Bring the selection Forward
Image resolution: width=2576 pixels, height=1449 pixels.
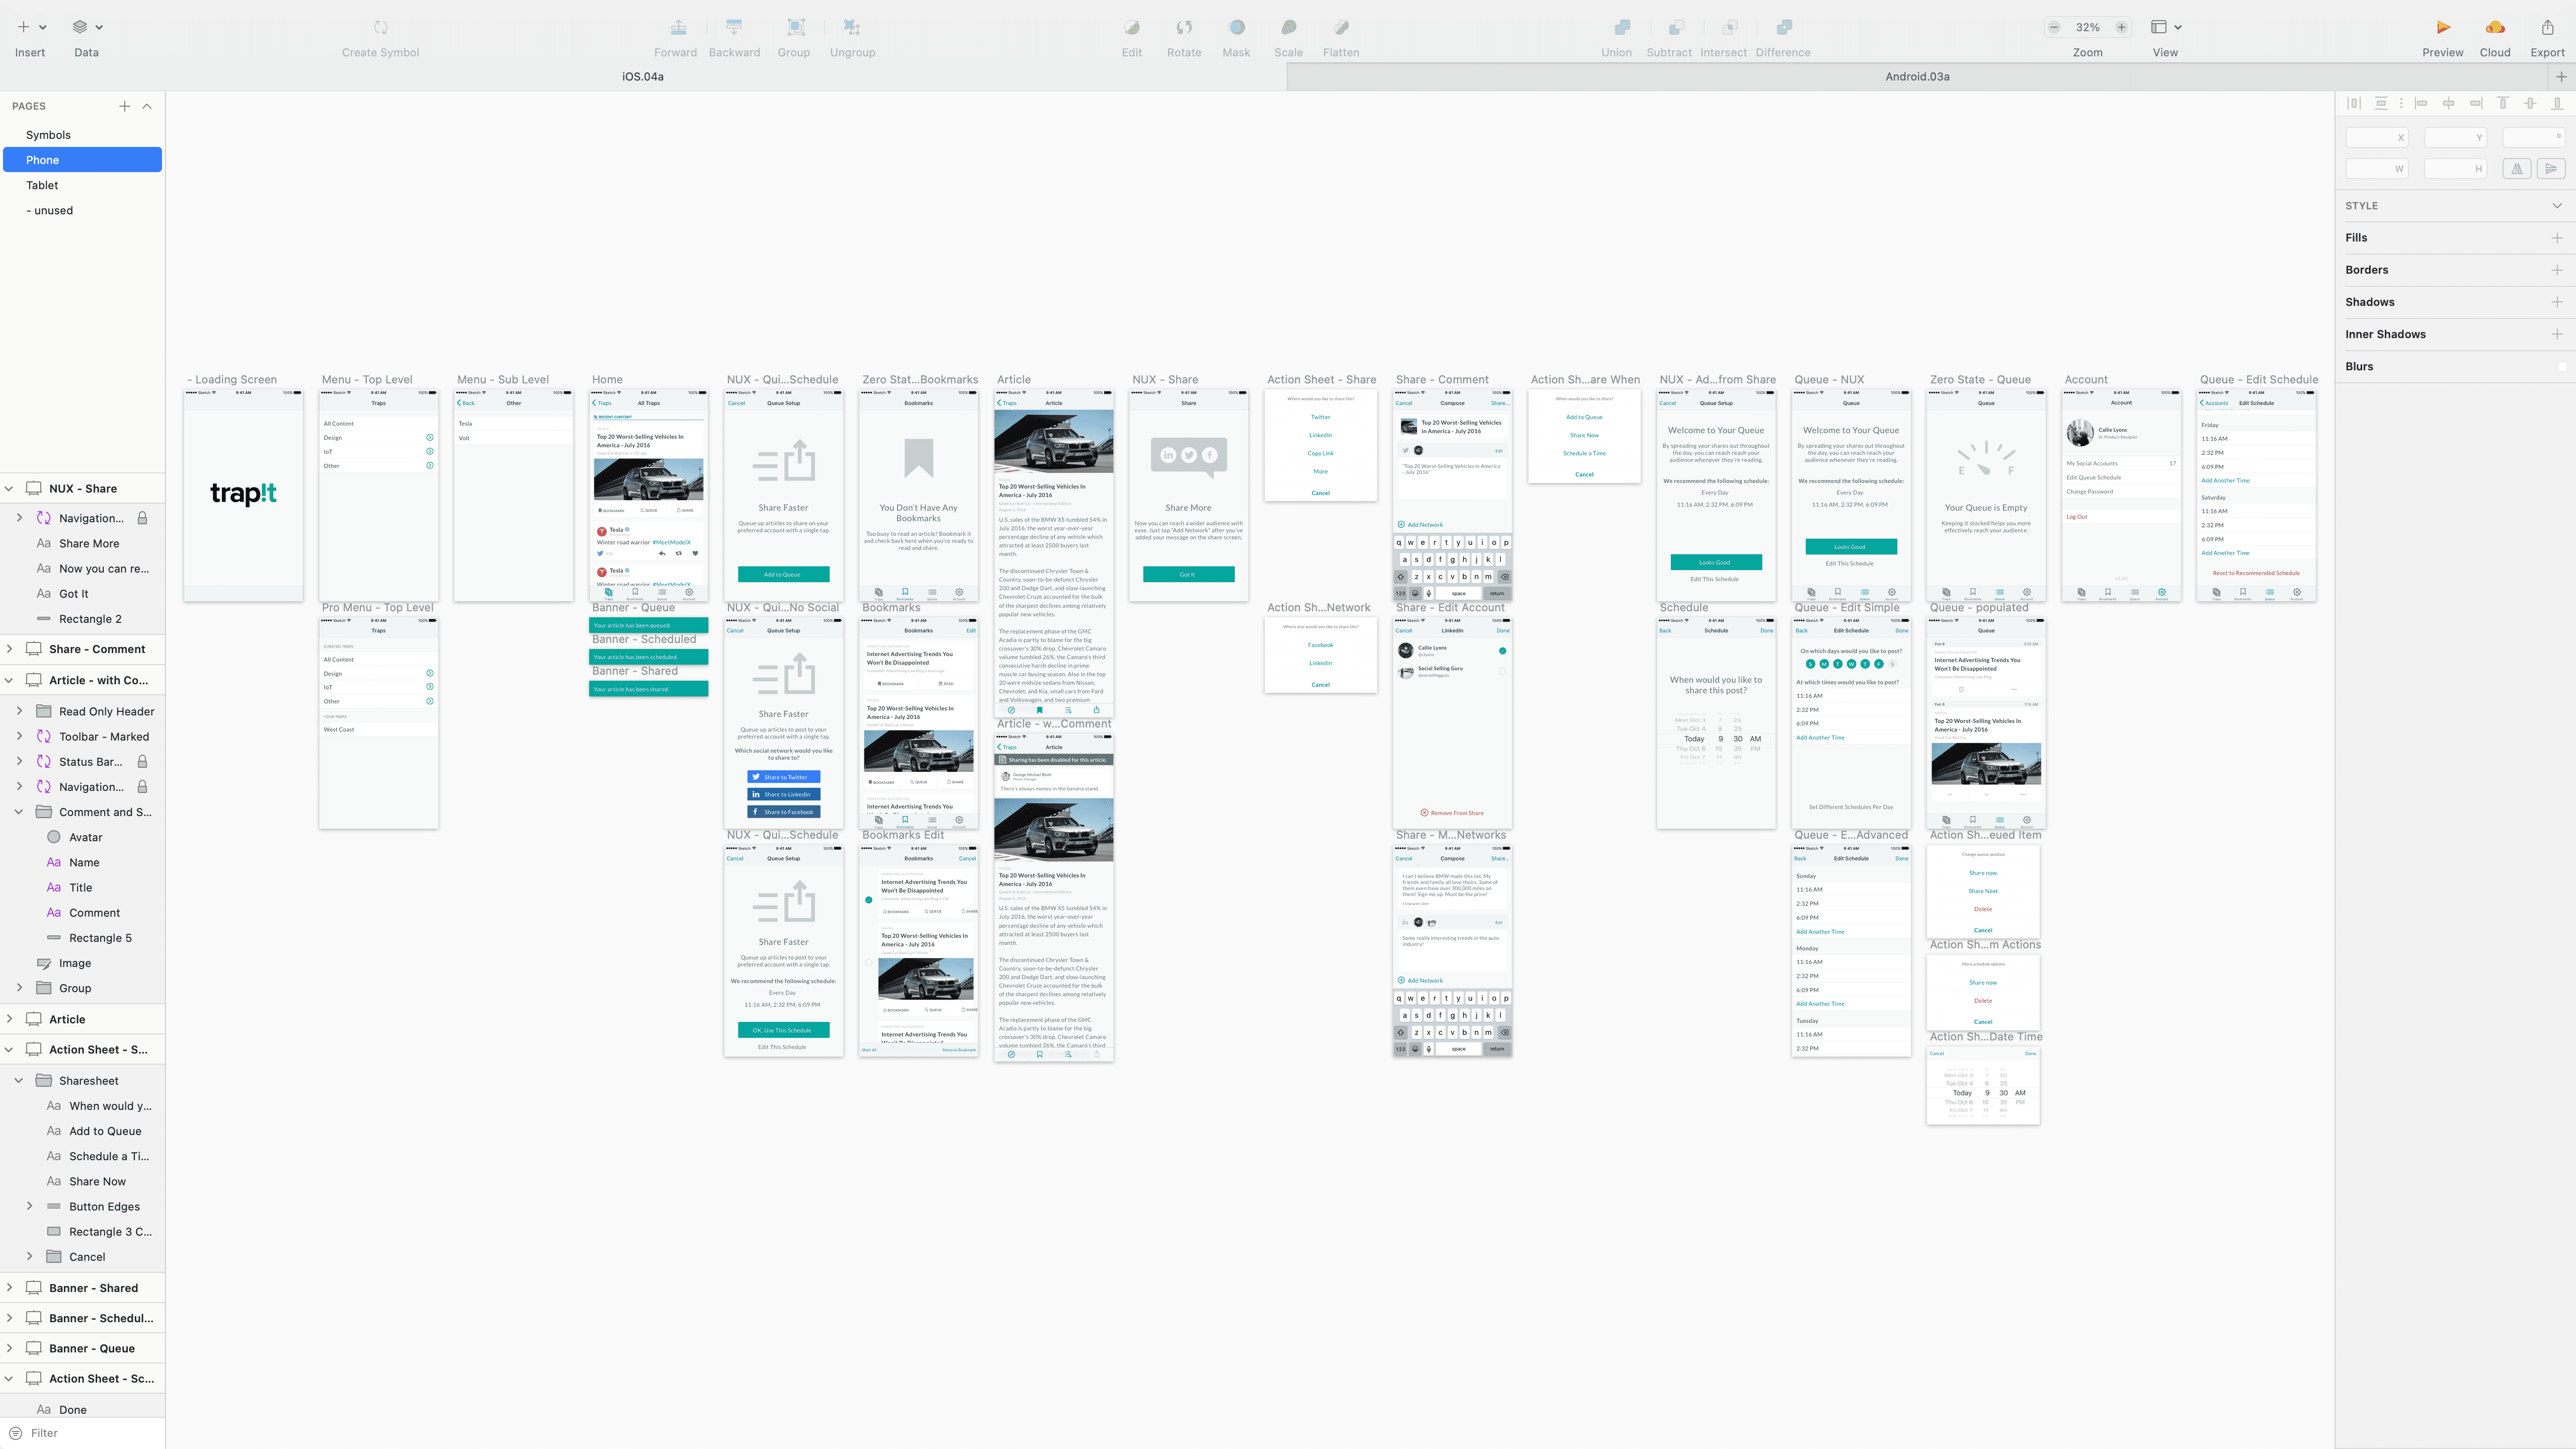[678, 27]
